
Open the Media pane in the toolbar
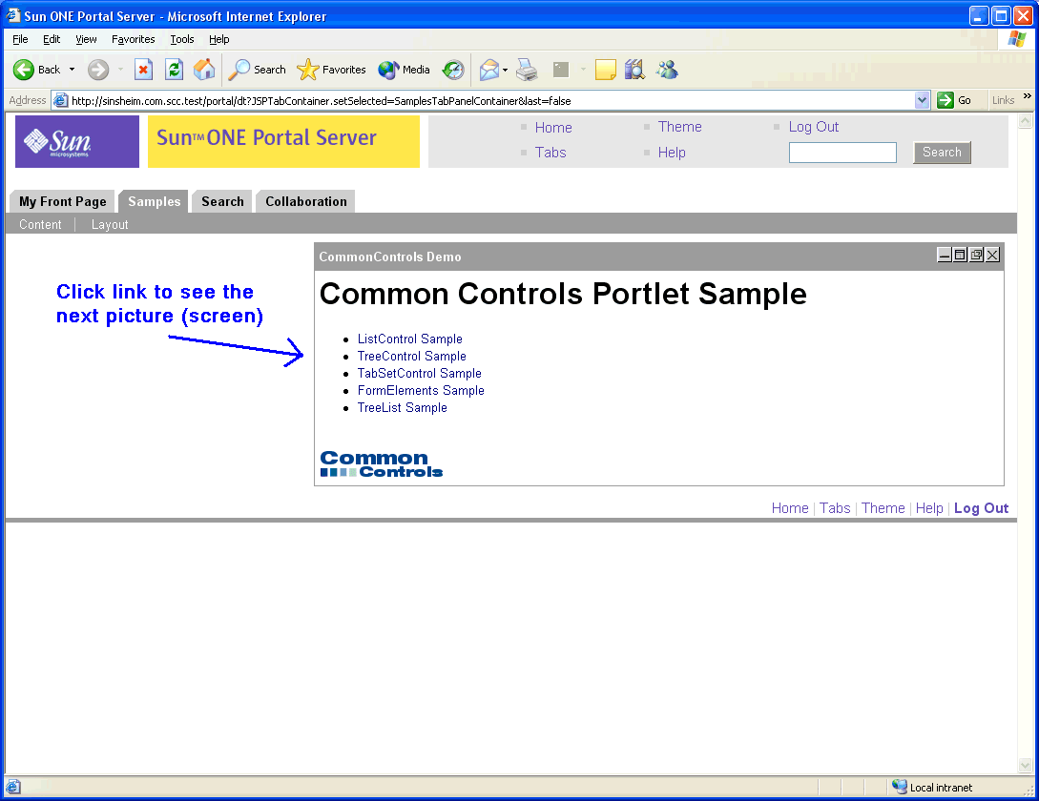coord(404,70)
